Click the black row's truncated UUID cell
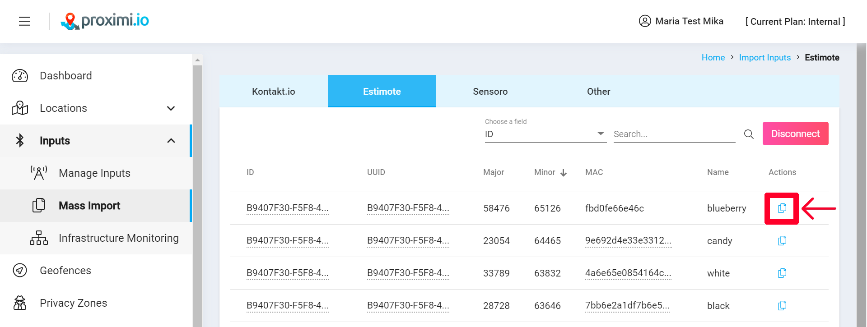 [x=408, y=305]
